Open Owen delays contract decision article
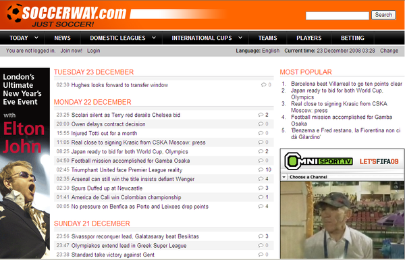Screen dimensions: 405x260 (108, 124)
